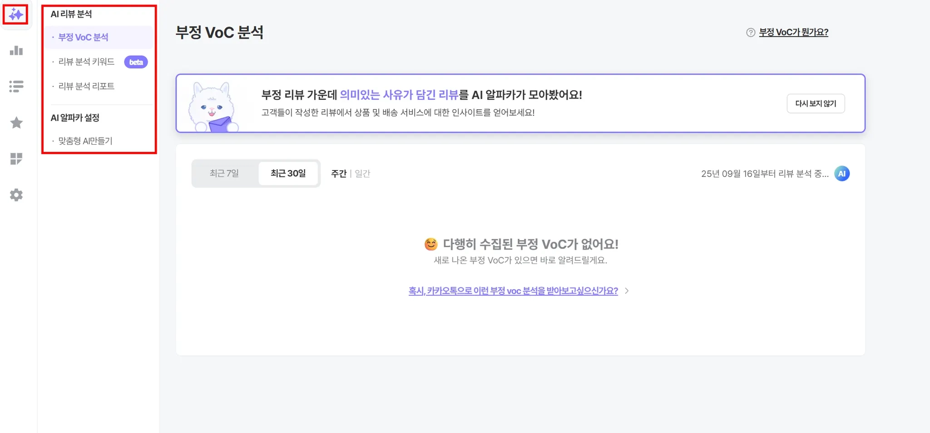Viewport: 930px width, 433px height.
Task: Click the question mark help icon
Action: [751, 32]
